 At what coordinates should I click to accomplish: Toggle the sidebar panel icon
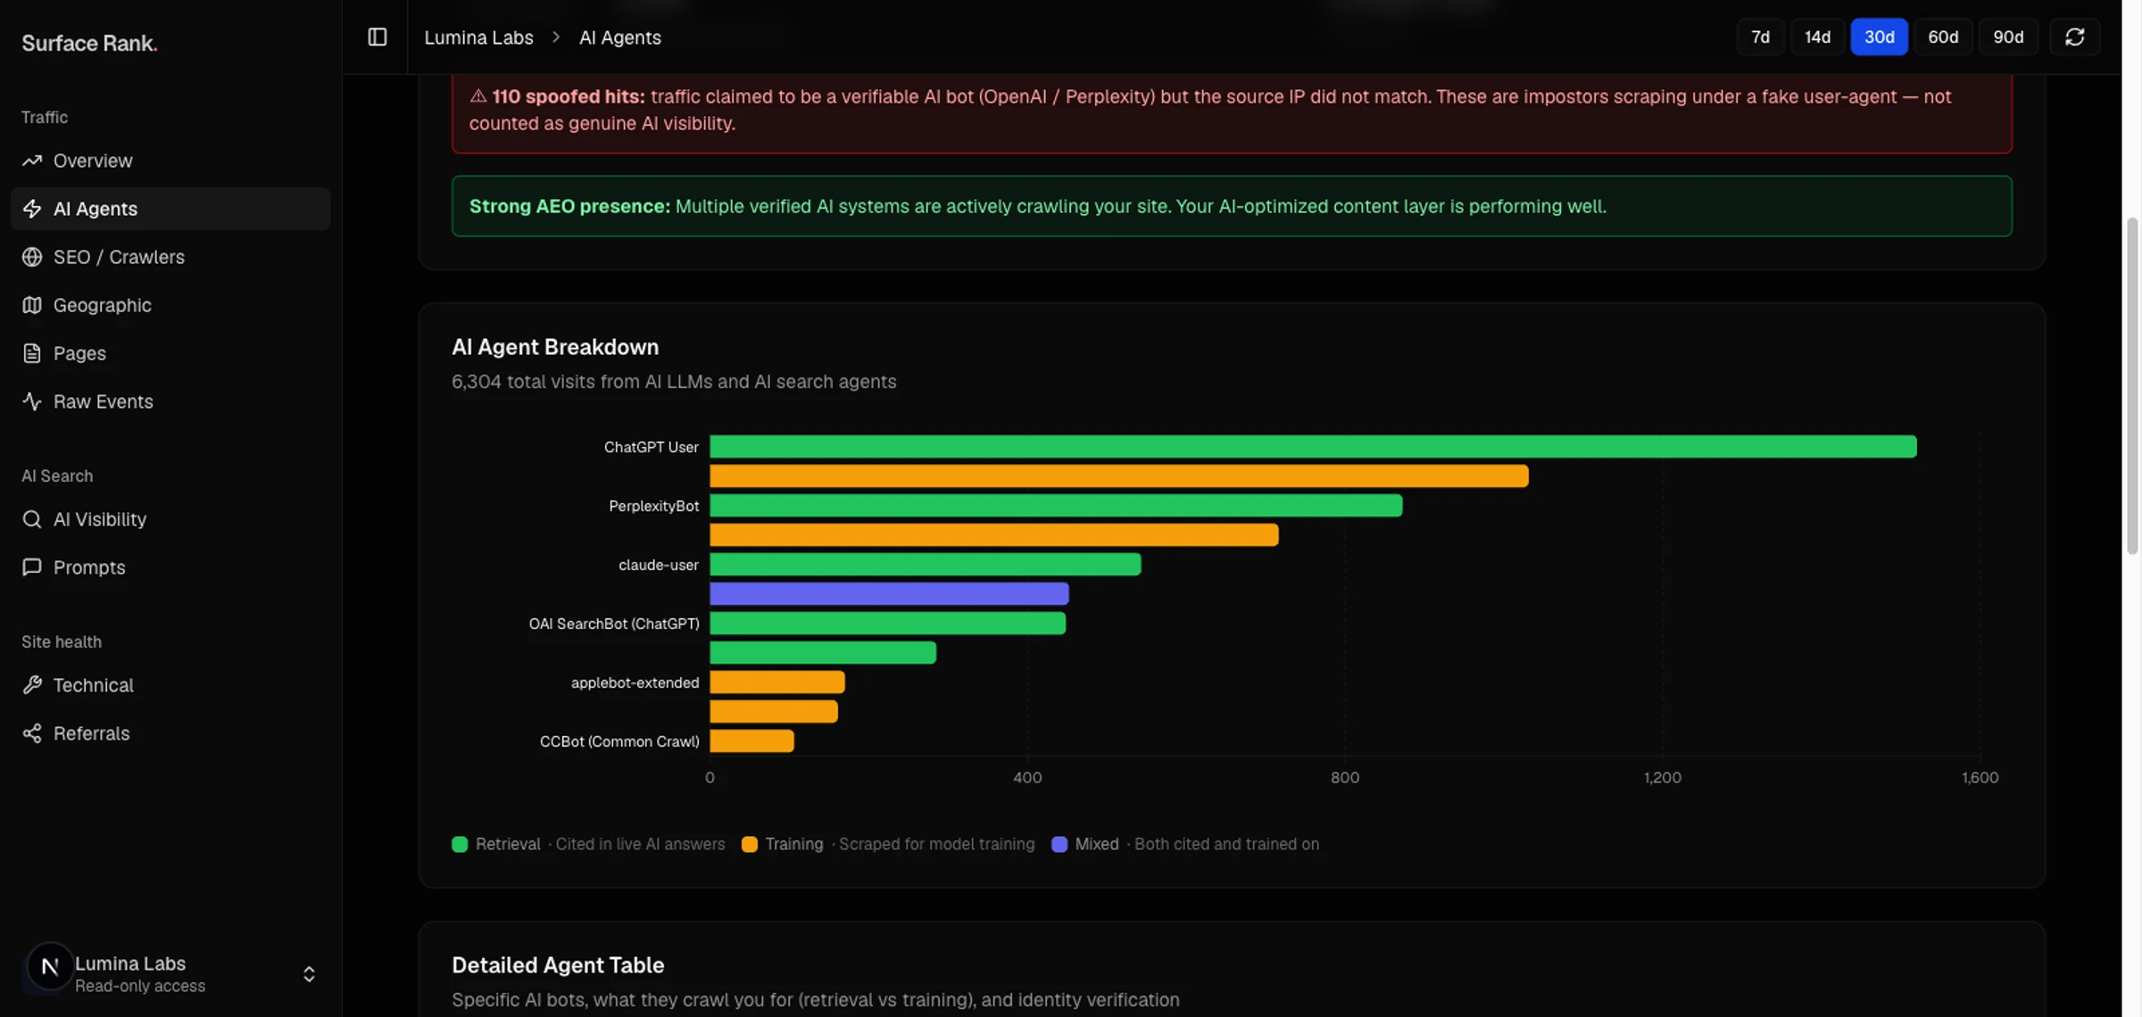378,37
